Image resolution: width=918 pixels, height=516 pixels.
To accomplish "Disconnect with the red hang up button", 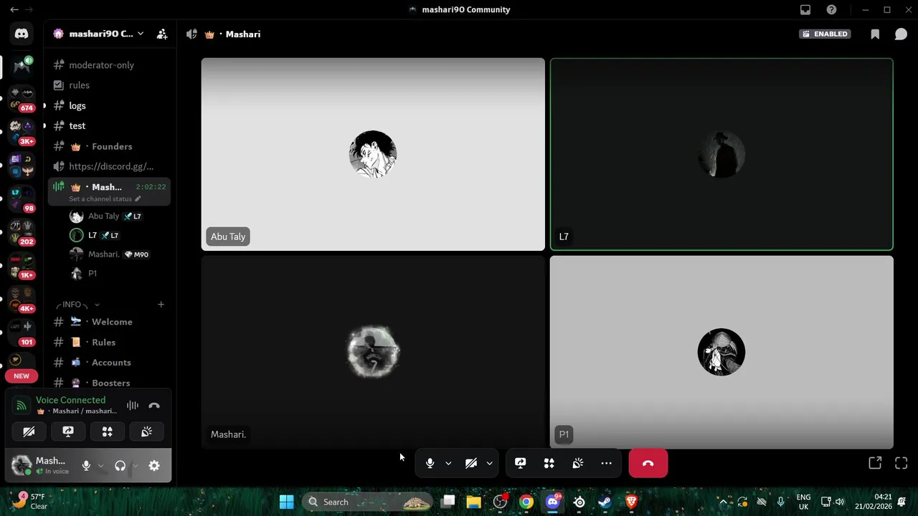I will coord(648,464).
